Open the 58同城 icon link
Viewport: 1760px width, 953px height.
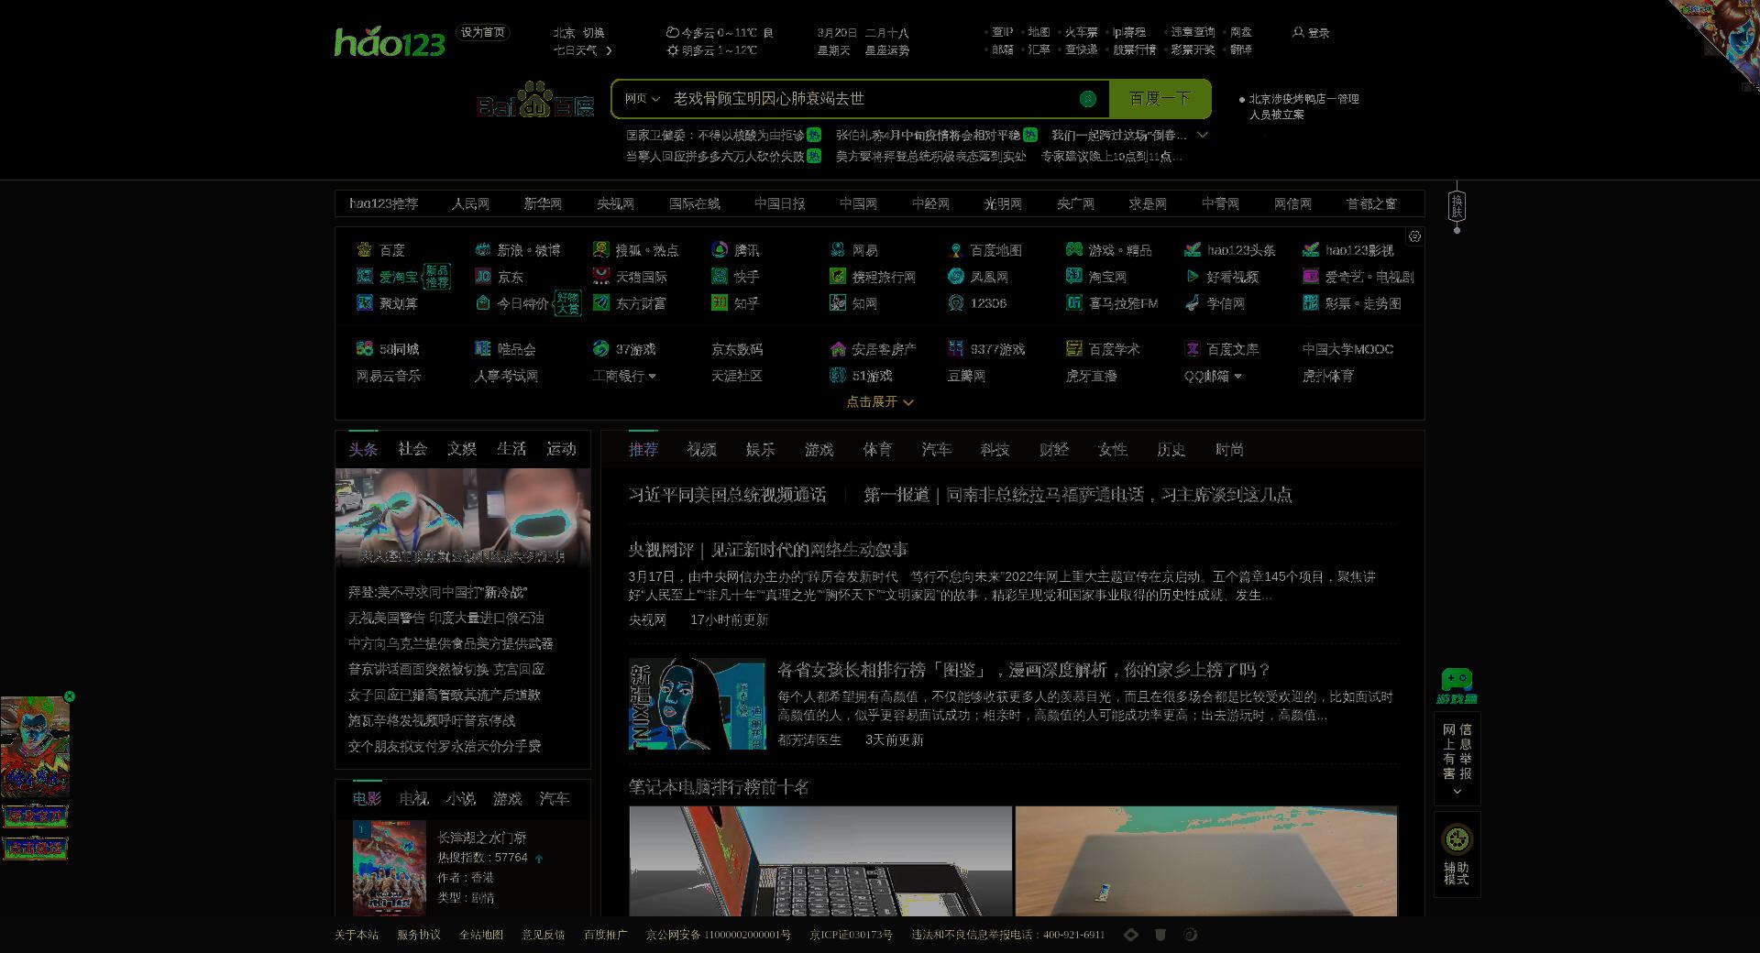364,348
